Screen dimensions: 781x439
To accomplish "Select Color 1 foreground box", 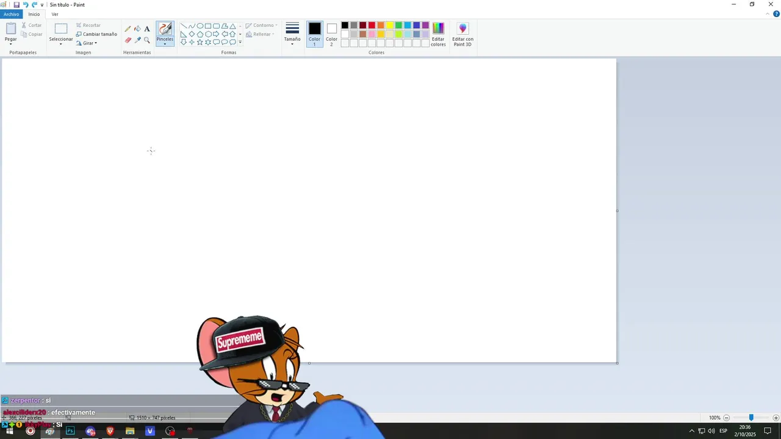I will pos(314,34).
